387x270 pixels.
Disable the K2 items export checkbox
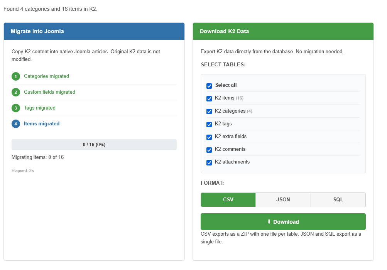tap(209, 99)
